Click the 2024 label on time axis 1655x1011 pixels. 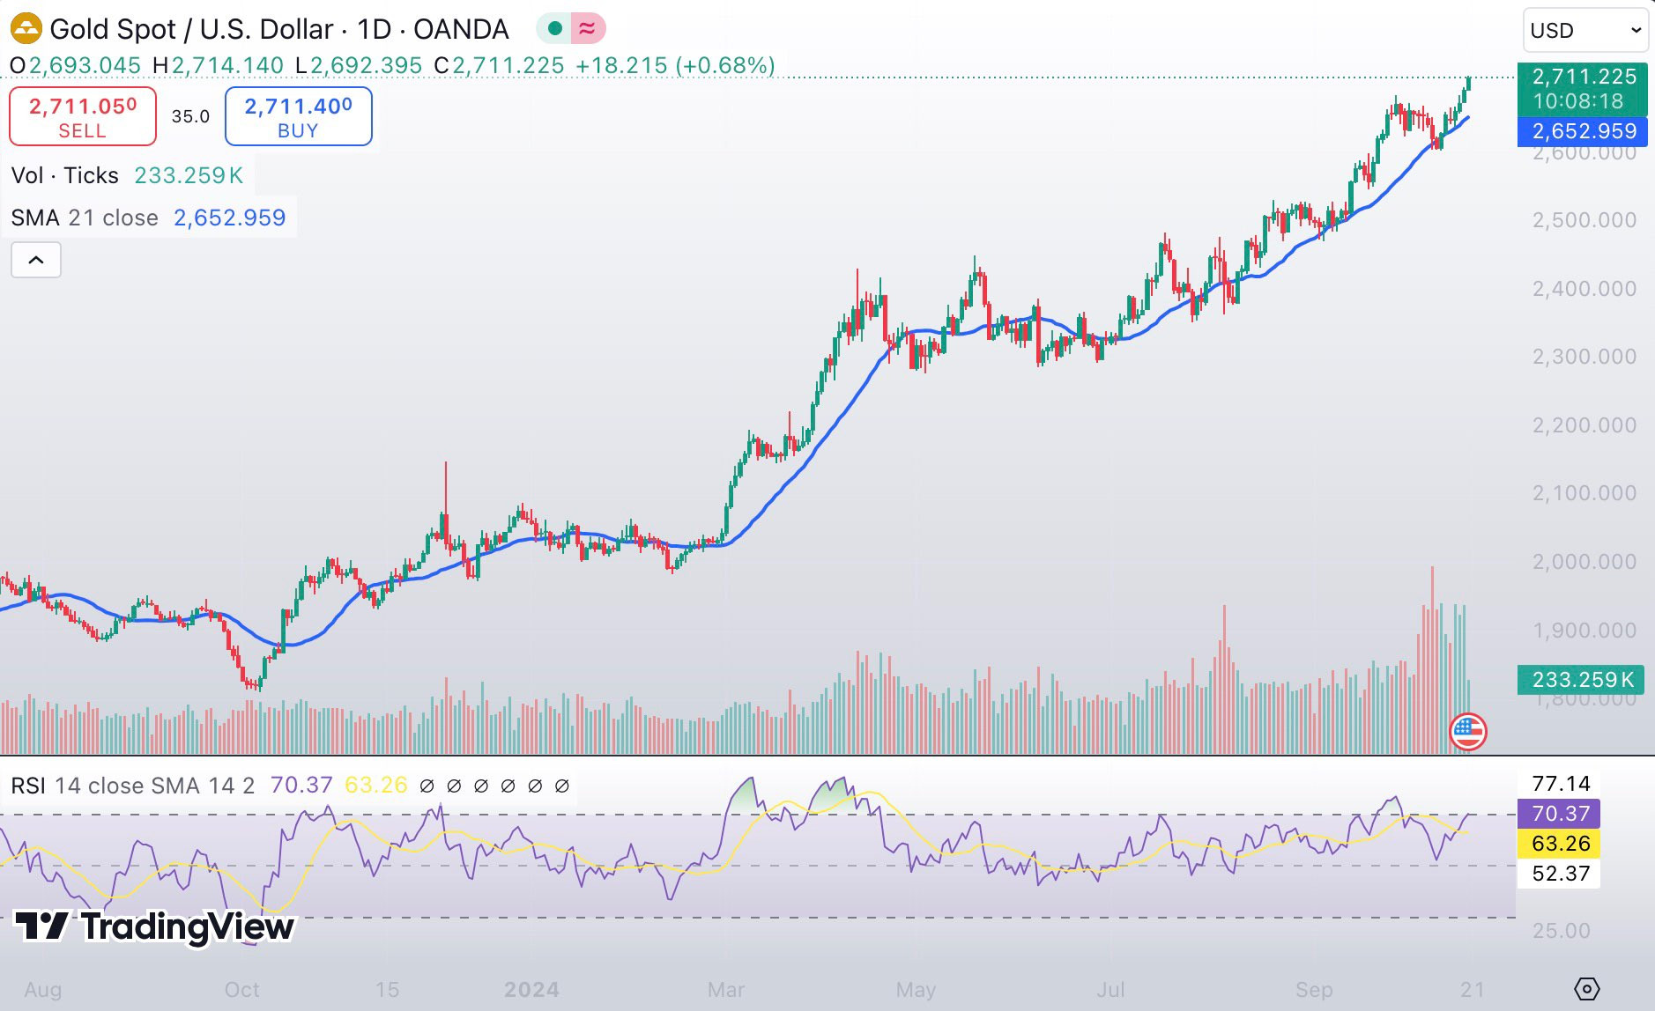click(x=531, y=989)
